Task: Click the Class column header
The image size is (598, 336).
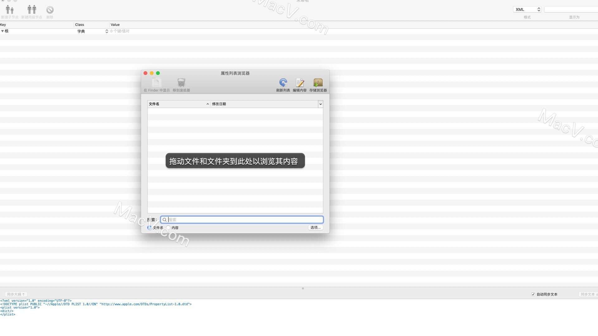Action: coord(92,25)
